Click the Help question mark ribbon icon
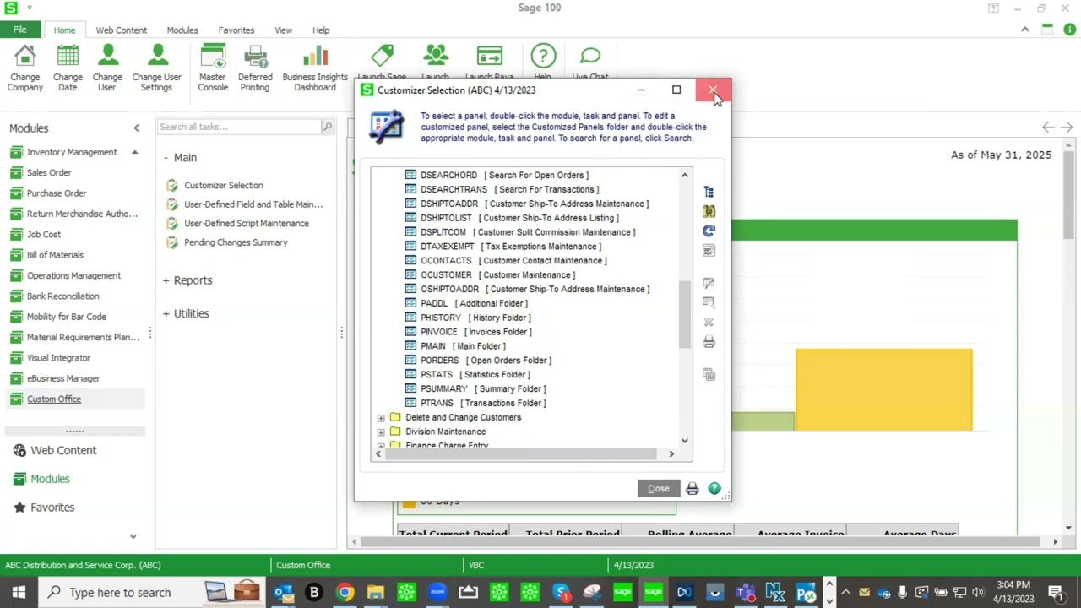The width and height of the screenshot is (1081, 608). tap(543, 57)
